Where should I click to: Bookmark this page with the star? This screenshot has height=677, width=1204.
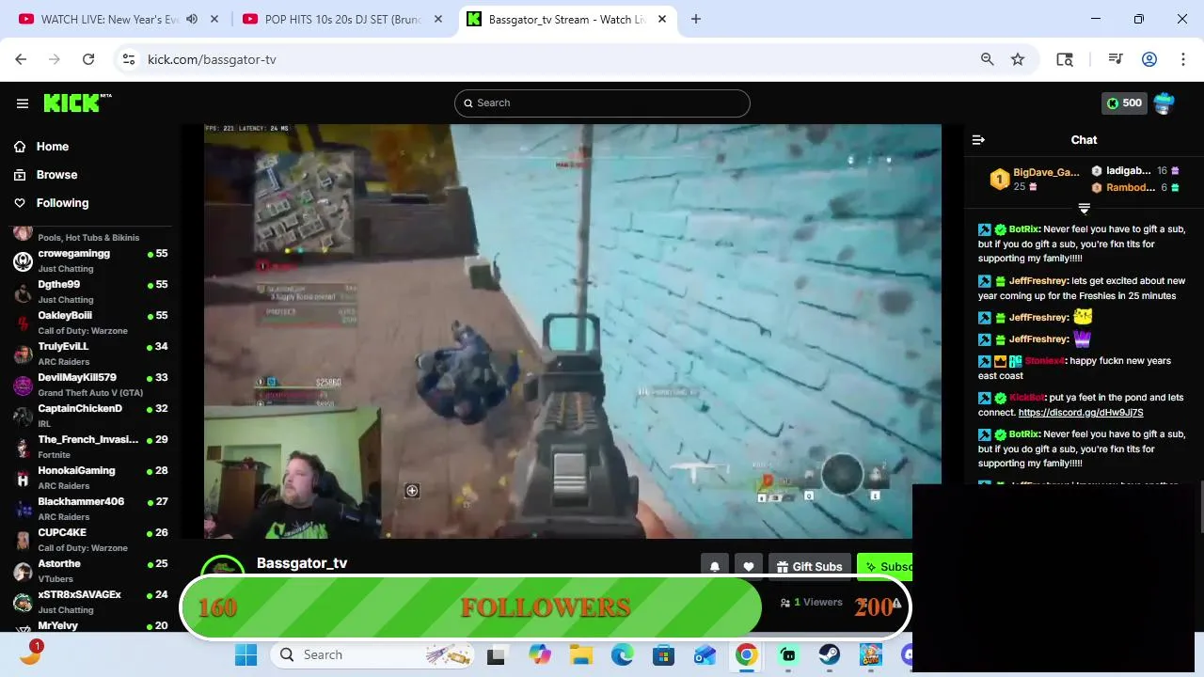tap(1018, 59)
